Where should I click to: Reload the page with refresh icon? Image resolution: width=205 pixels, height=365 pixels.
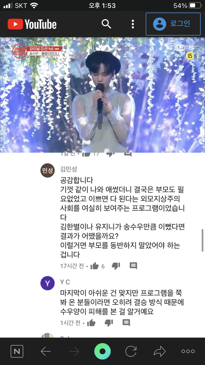(131, 351)
